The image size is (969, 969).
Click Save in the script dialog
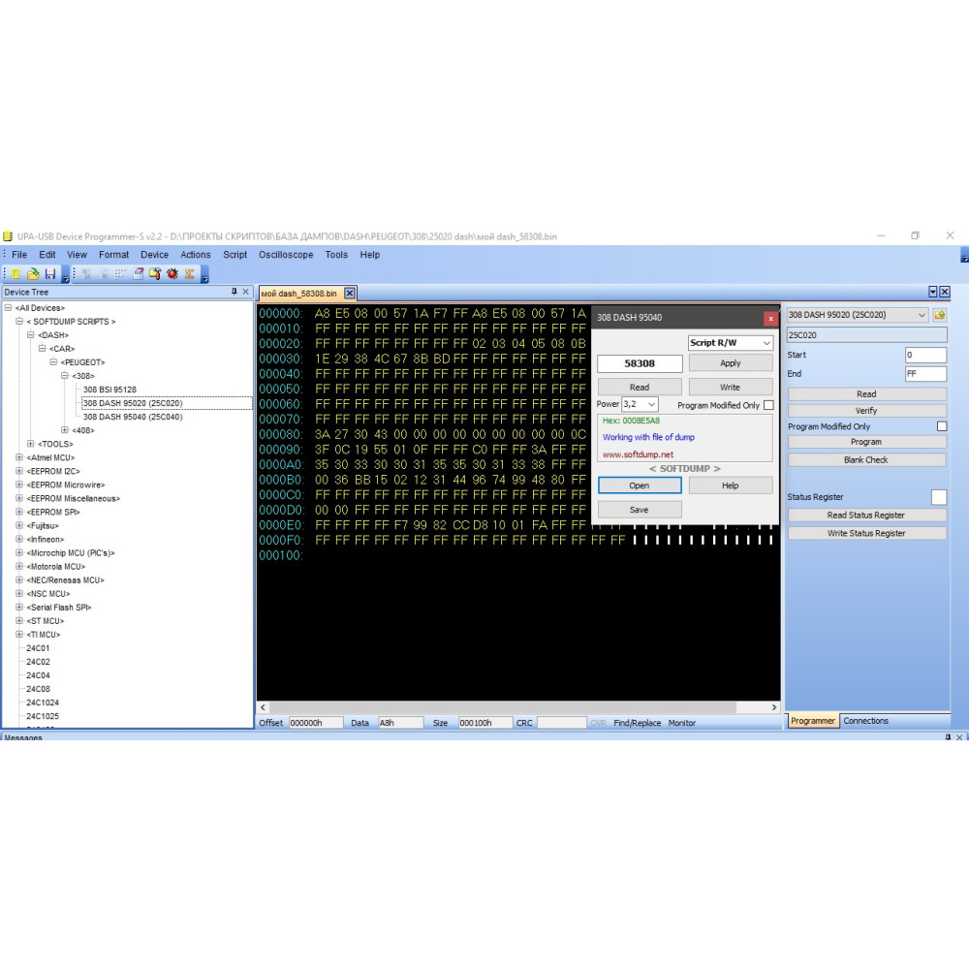pos(640,510)
